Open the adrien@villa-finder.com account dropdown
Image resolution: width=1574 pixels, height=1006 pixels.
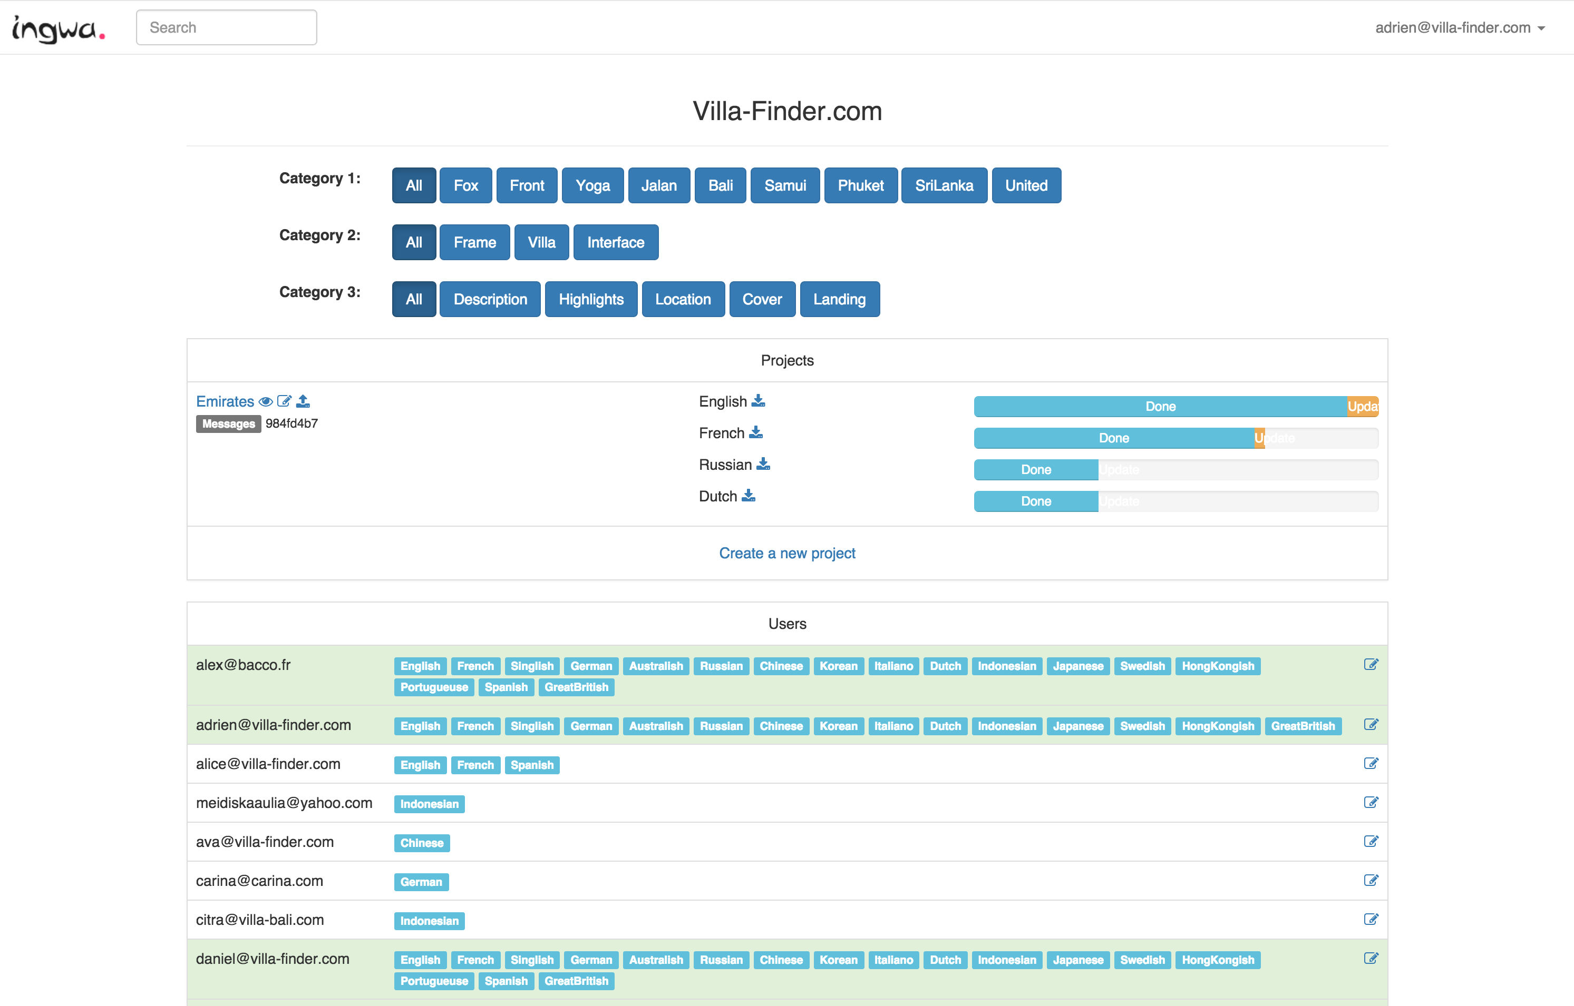pyautogui.click(x=1460, y=27)
